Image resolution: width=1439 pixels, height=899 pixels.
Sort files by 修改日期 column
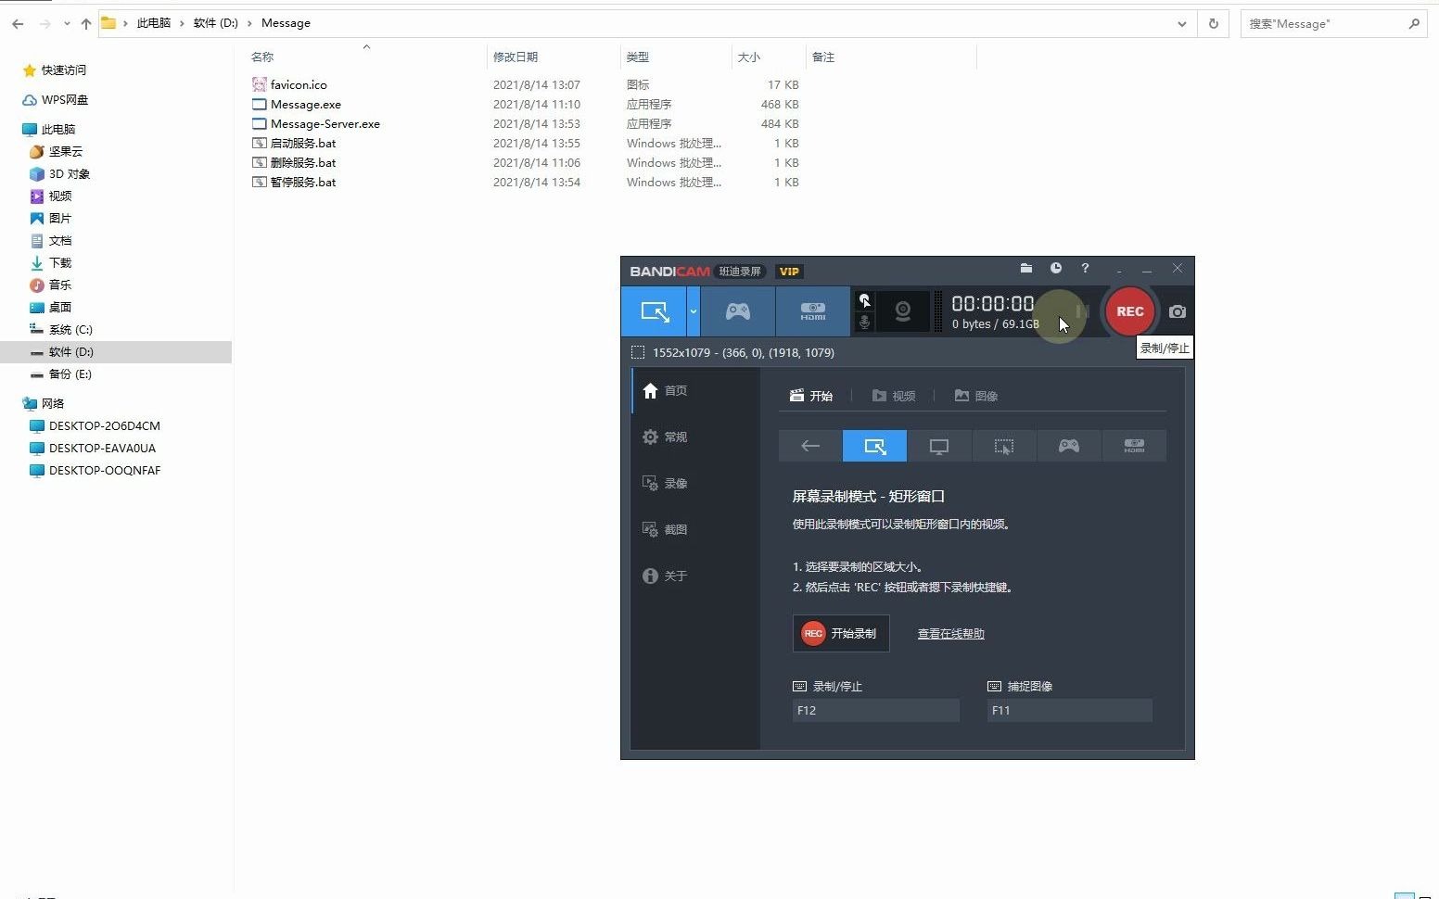coord(516,57)
